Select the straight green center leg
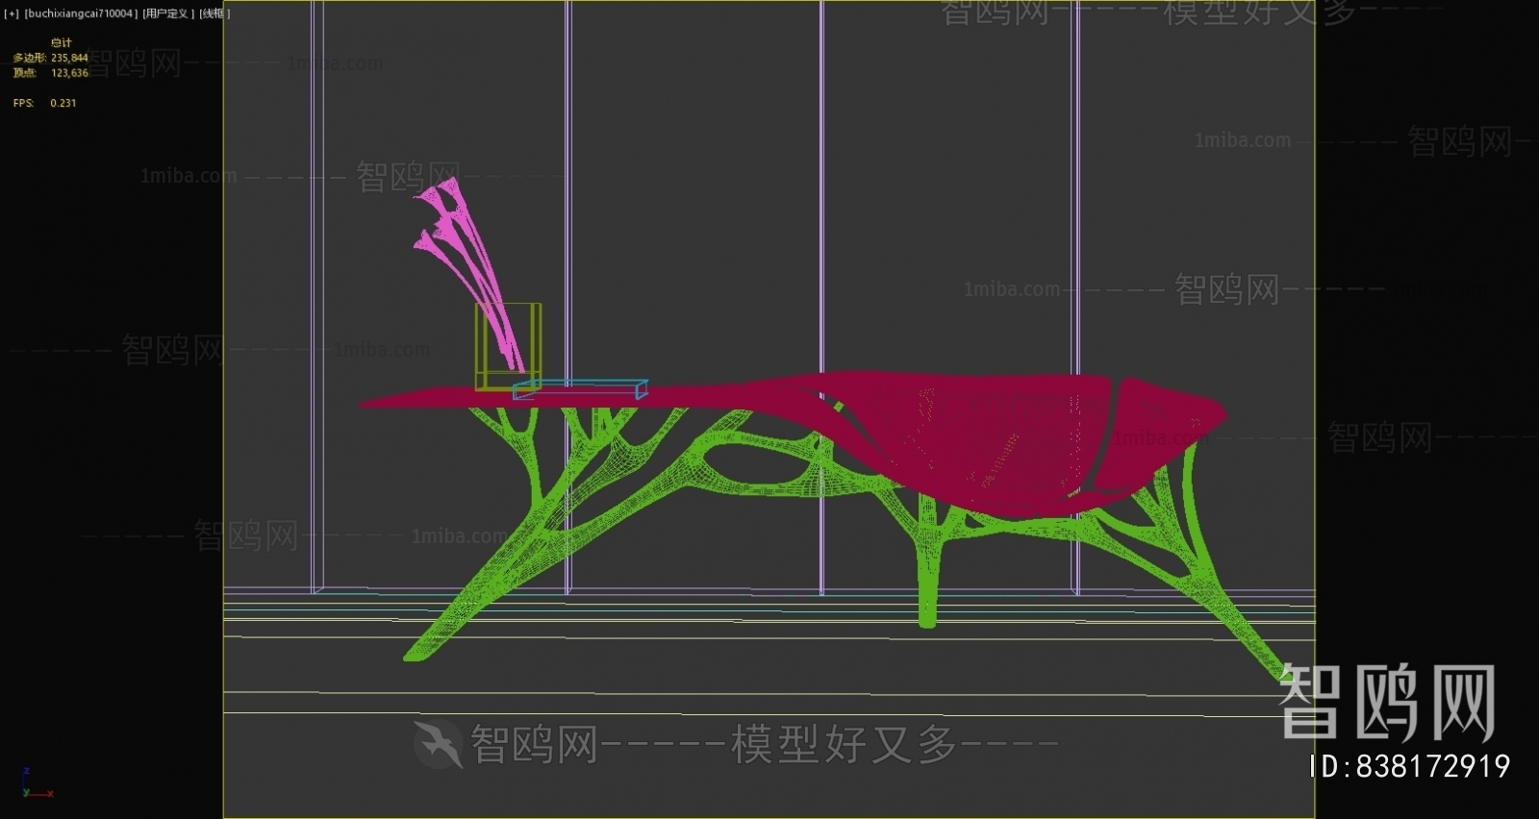This screenshot has width=1539, height=819. click(x=927, y=577)
